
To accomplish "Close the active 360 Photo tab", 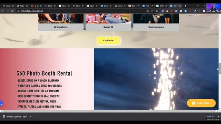I will (x=180, y=6).
